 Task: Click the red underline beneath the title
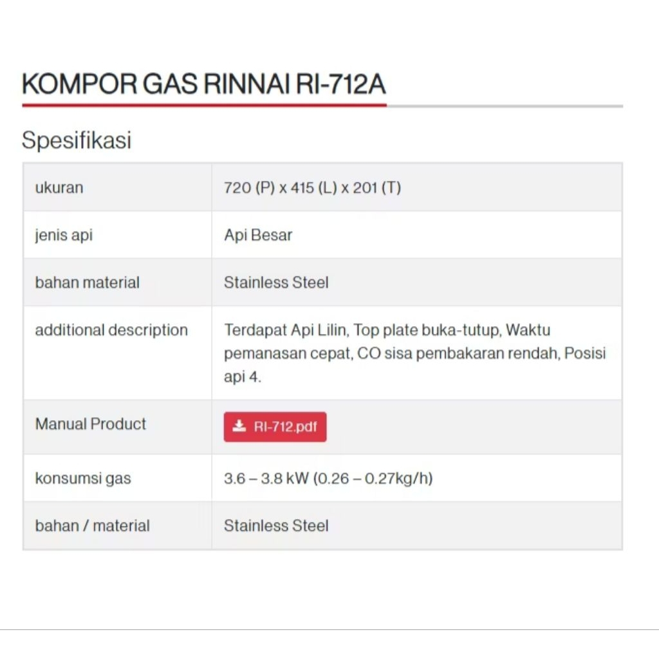204,105
